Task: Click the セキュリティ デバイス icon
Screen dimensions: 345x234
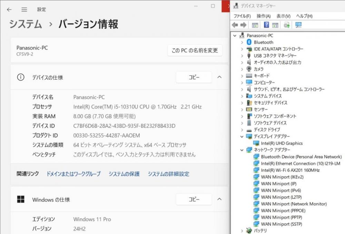Action: (x=249, y=103)
